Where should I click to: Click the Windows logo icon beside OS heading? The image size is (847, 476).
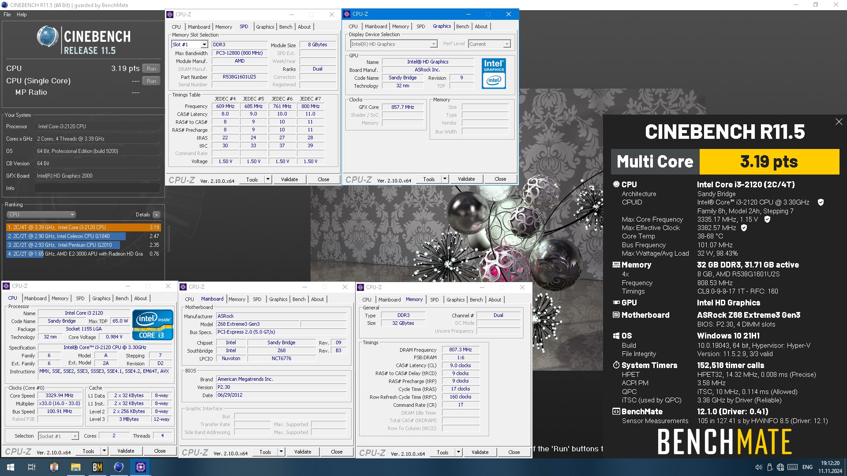[x=616, y=336]
